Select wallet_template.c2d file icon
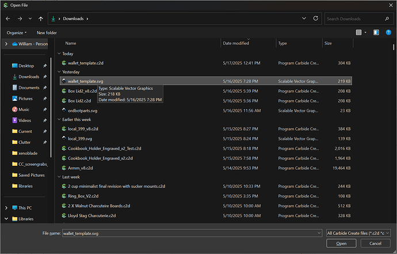 pyautogui.click(x=64, y=63)
